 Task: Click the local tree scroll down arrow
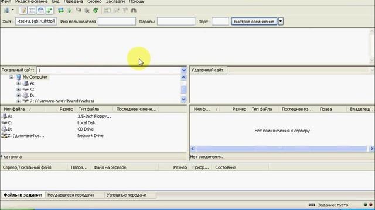click(x=183, y=99)
